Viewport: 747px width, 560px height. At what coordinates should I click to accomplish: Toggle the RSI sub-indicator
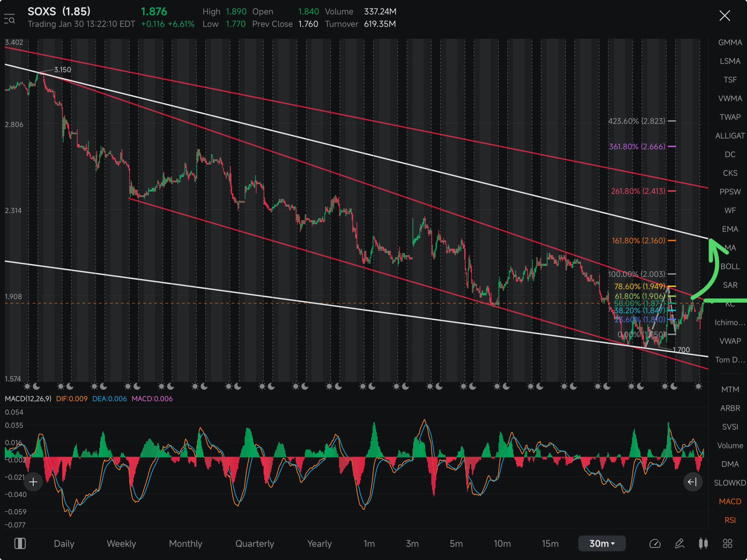tap(730, 520)
